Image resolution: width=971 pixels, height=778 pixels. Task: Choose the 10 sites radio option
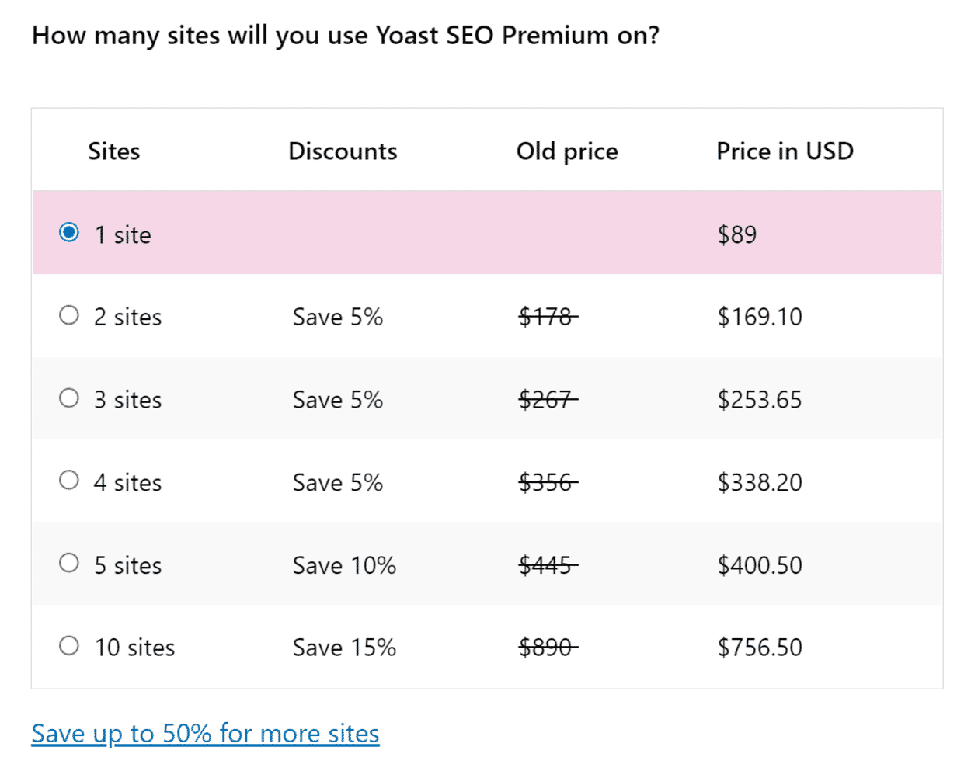69,646
